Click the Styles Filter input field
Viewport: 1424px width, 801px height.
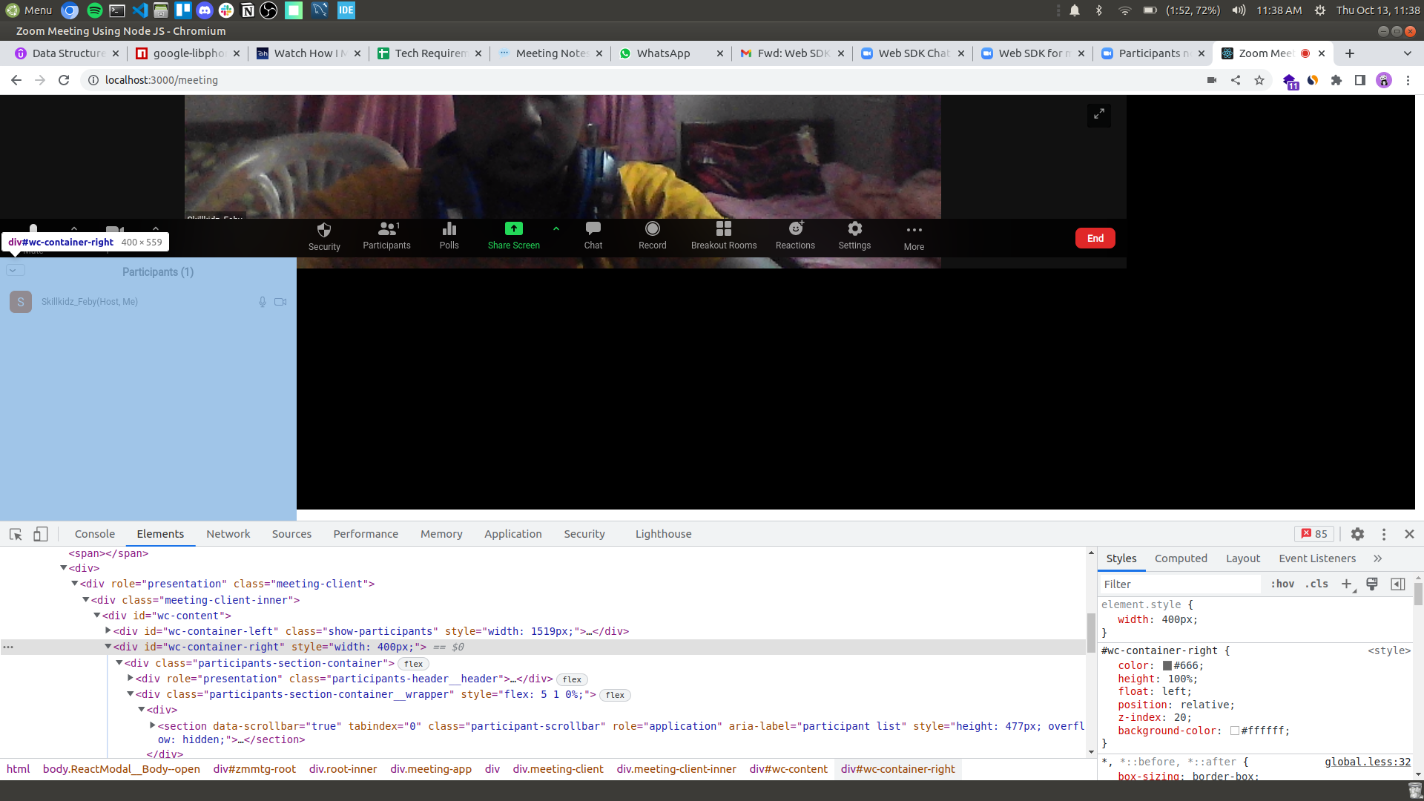[x=1179, y=584]
